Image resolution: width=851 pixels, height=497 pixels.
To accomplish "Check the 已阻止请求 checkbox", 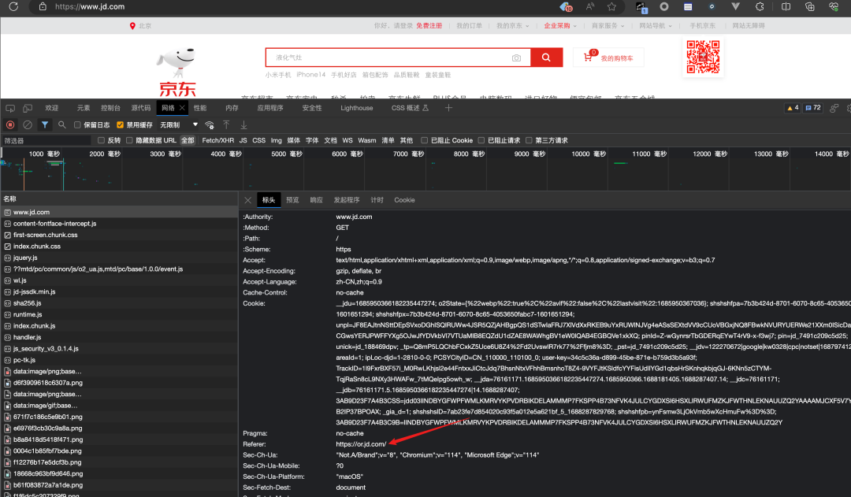I will click(x=481, y=140).
